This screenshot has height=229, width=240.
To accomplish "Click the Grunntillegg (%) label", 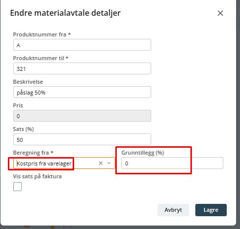I will click(x=143, y=153).
